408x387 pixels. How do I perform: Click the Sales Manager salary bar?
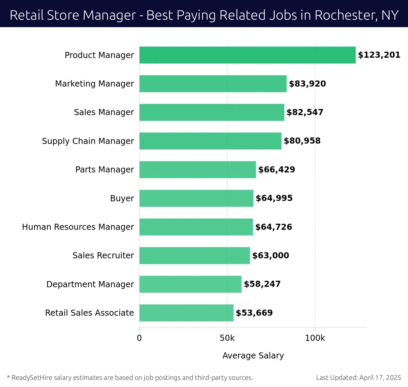click(x=212, y=112)
